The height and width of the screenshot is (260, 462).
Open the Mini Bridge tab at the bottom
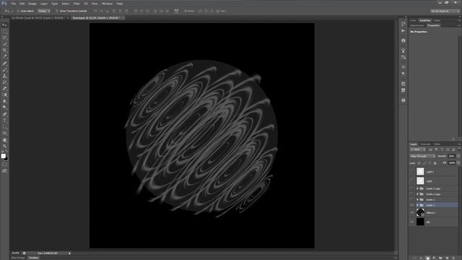[18, 258]
